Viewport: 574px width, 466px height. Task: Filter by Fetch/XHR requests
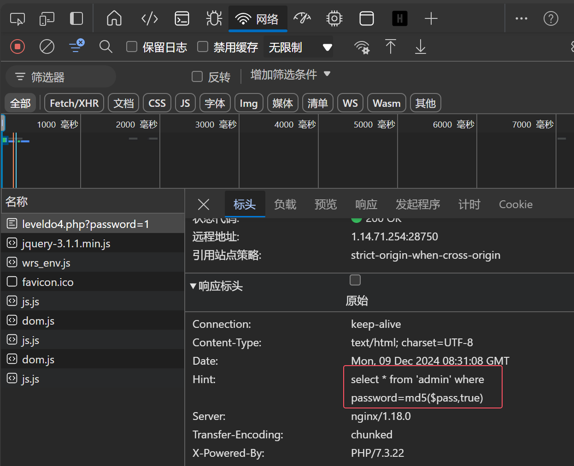[74, 103]
